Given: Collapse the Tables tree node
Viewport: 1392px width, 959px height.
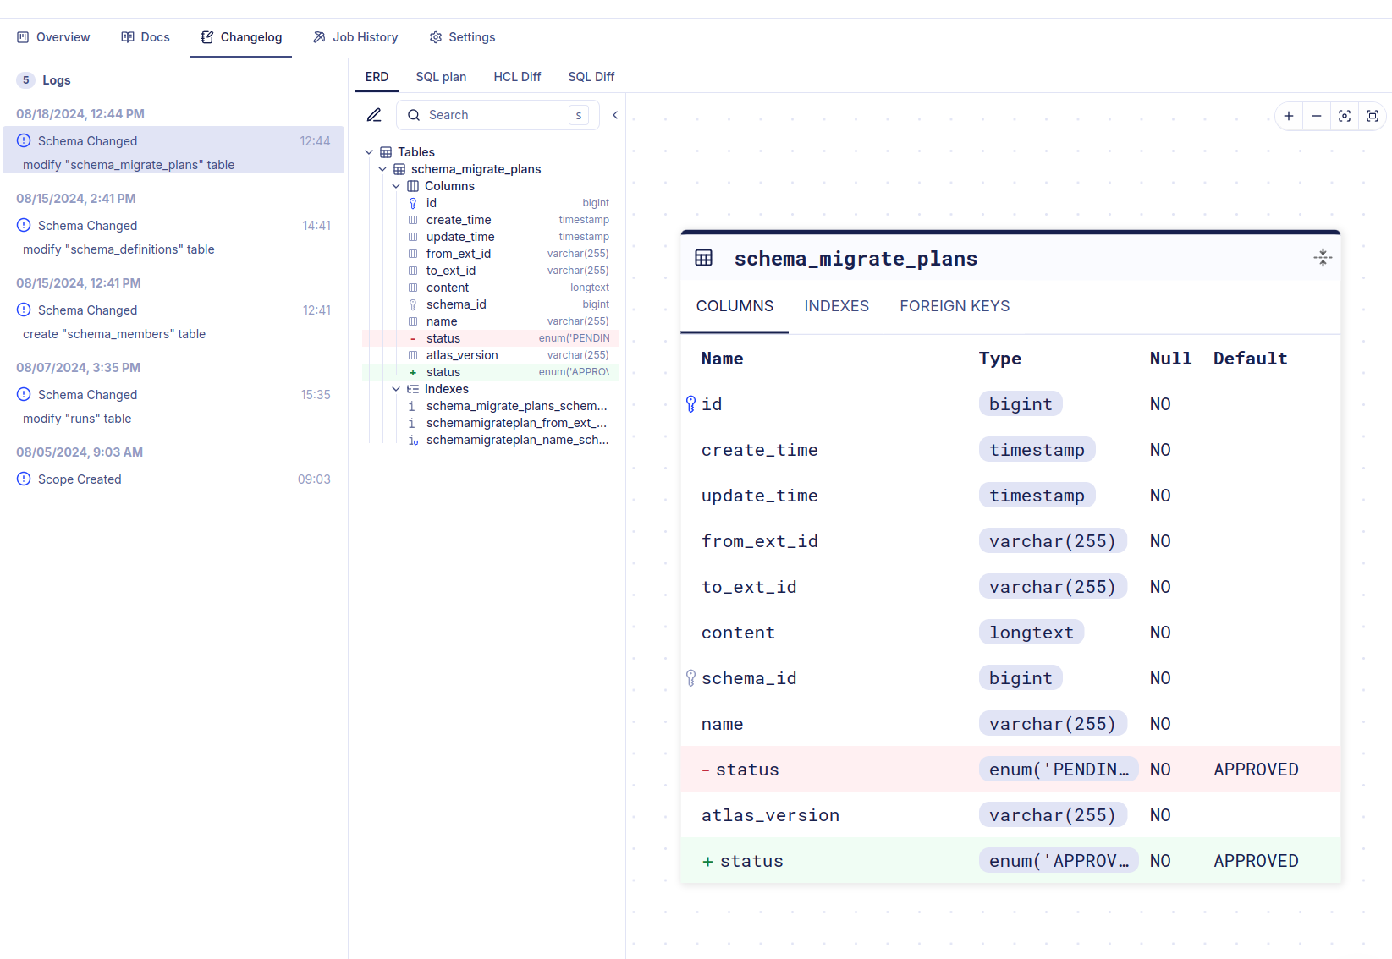Looking at the screenshot, I should 369,151.
